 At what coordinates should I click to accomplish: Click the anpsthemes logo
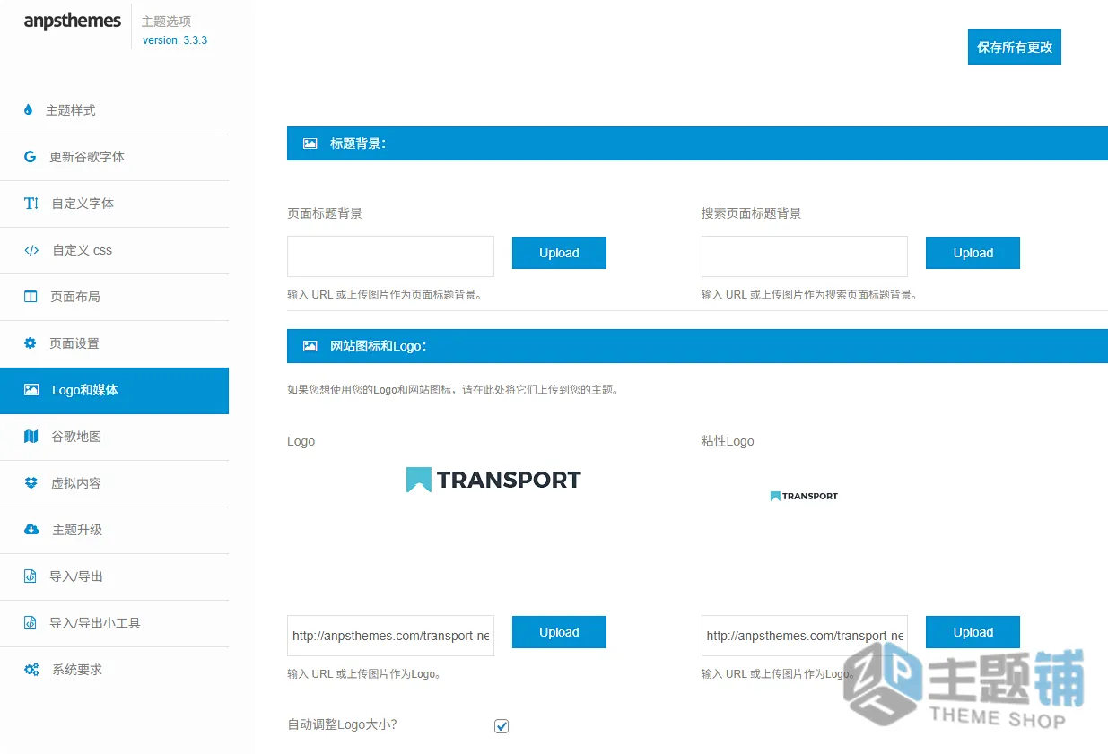coord(73,22)
